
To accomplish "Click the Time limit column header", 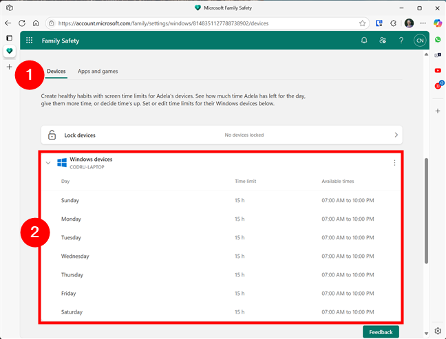I will coord(246,181).
